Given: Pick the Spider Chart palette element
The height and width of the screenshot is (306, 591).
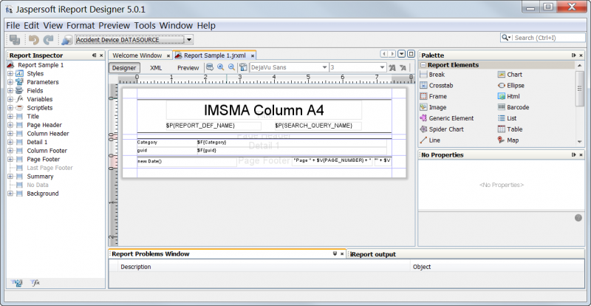Looking at the screenshot, I should [446, 129].
